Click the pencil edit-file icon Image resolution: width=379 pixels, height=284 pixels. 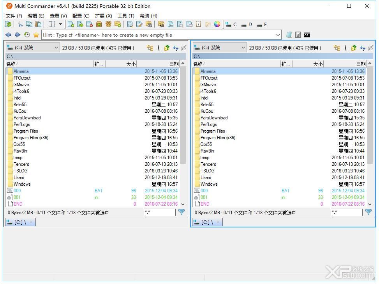(x=139, y=24)
